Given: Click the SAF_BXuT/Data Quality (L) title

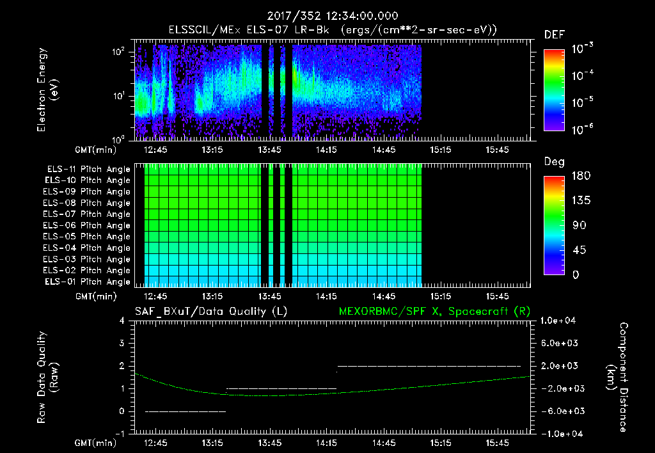Looking at the screenshot, I should pos(211,312).
